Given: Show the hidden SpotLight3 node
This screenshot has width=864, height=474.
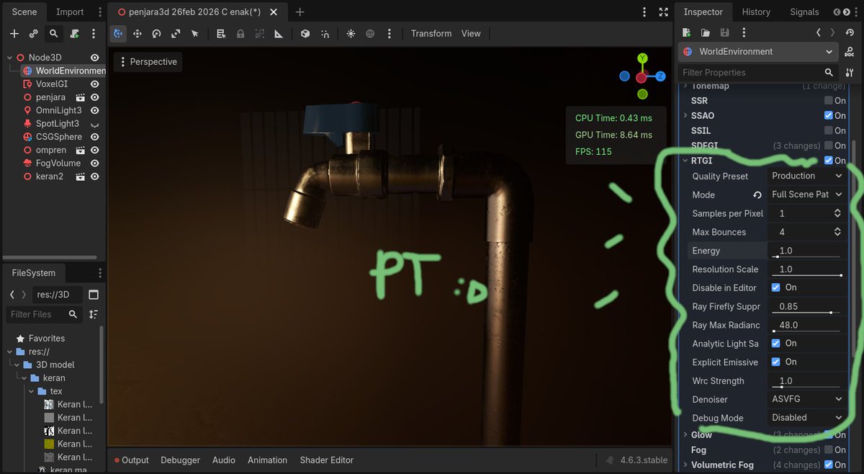Looking at the screenshot, I should click(x=94, y=124).
